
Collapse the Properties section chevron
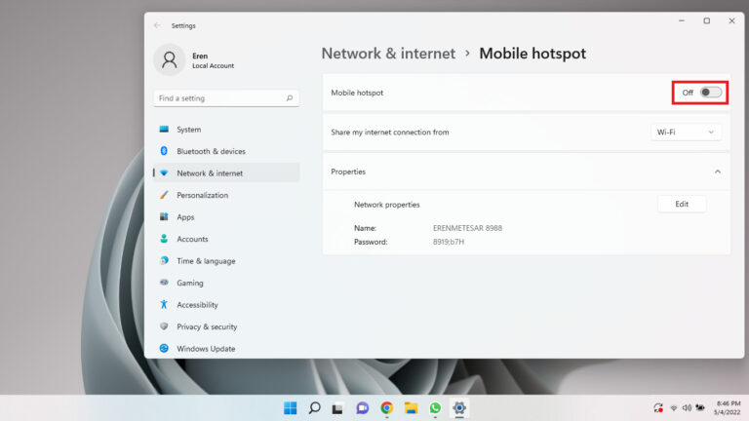718,172
